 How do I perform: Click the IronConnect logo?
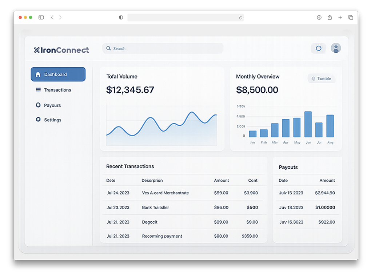point(61,50)
